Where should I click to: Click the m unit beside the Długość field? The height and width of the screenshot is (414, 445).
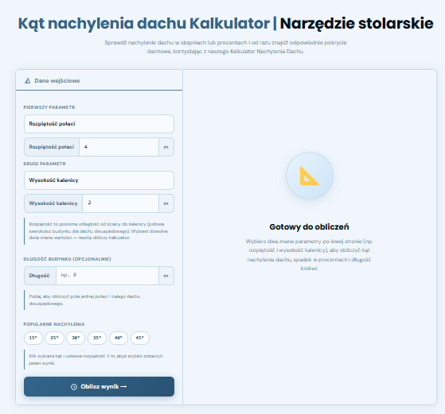pyautogui.click(x=166, y=276)
